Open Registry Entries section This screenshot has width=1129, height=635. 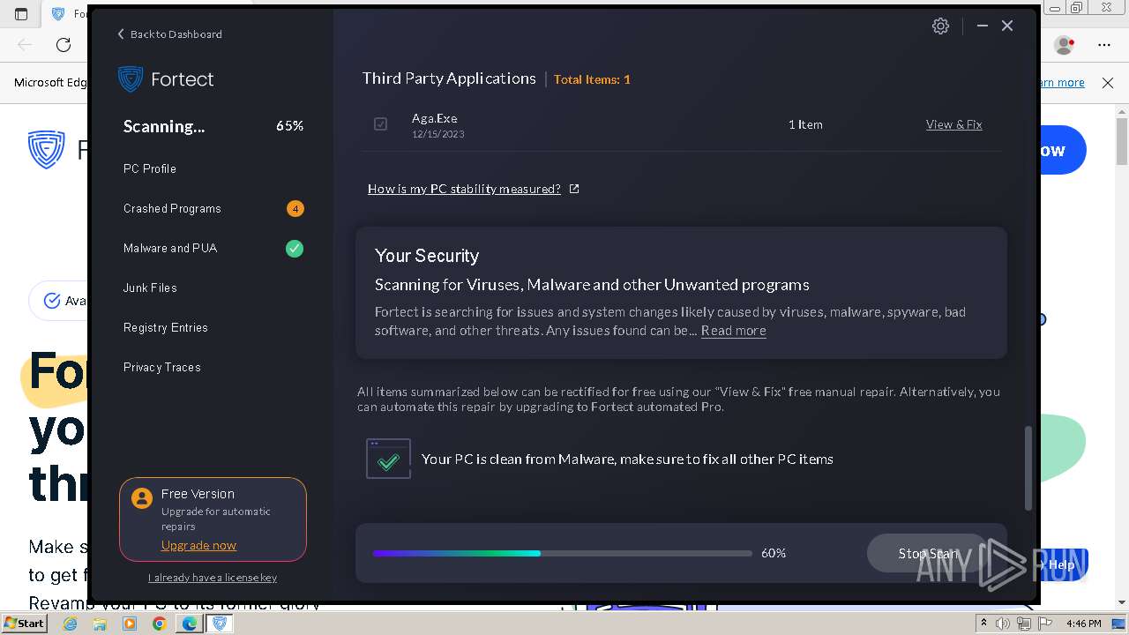point(166,328)
